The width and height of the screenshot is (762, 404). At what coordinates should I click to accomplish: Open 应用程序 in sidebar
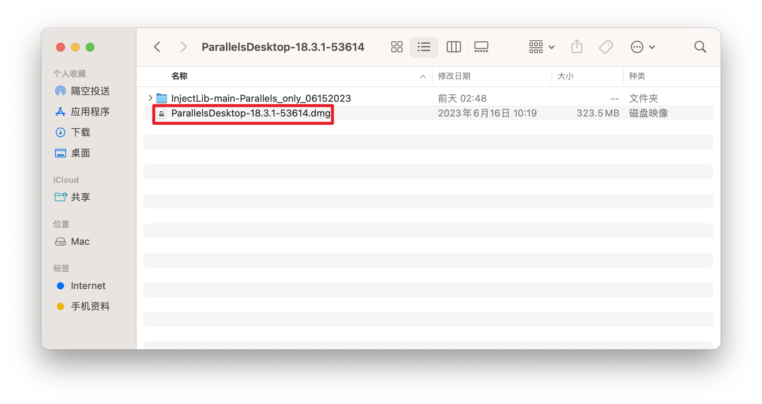pos(90,111)
